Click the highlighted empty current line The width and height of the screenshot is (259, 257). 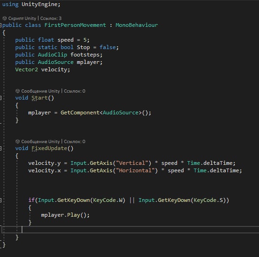(x=130, y=230)
